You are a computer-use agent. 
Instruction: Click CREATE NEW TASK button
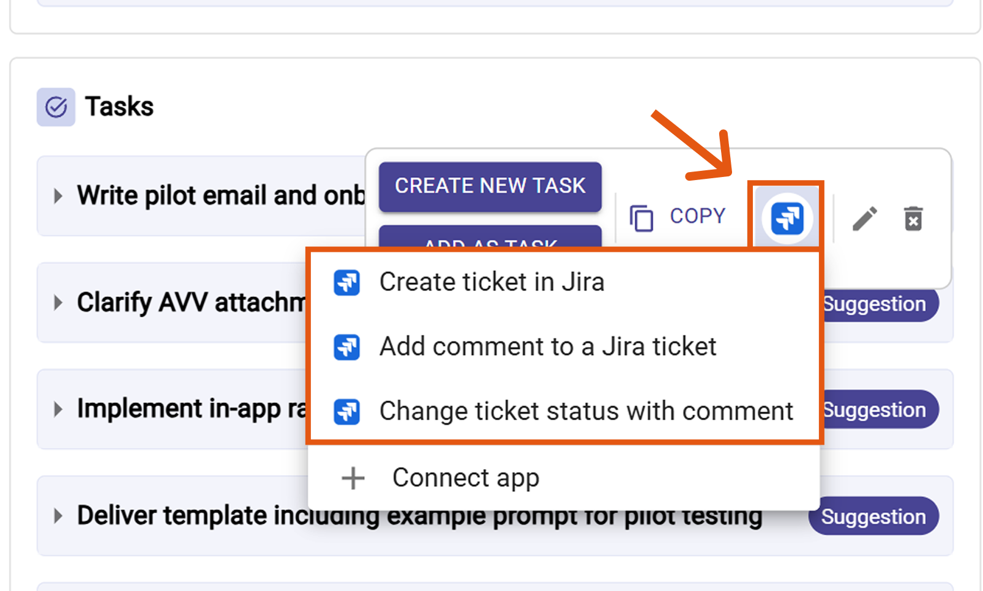490,186
